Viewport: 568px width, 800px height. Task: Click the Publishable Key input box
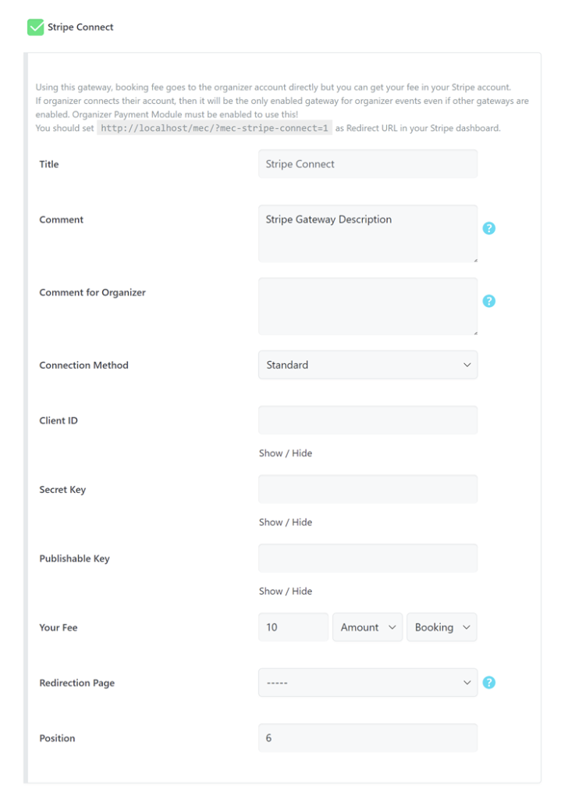click(367, 557)
